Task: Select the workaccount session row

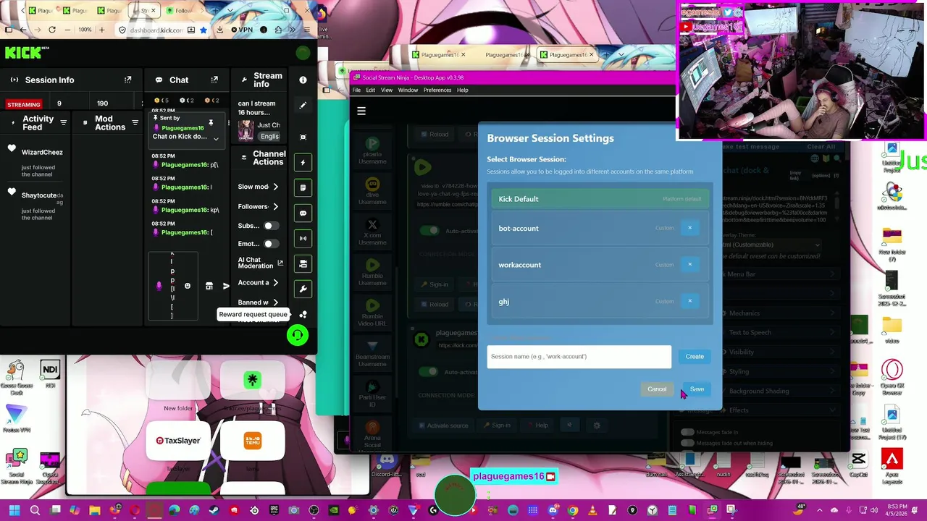Action: click(x=600, y=265)
